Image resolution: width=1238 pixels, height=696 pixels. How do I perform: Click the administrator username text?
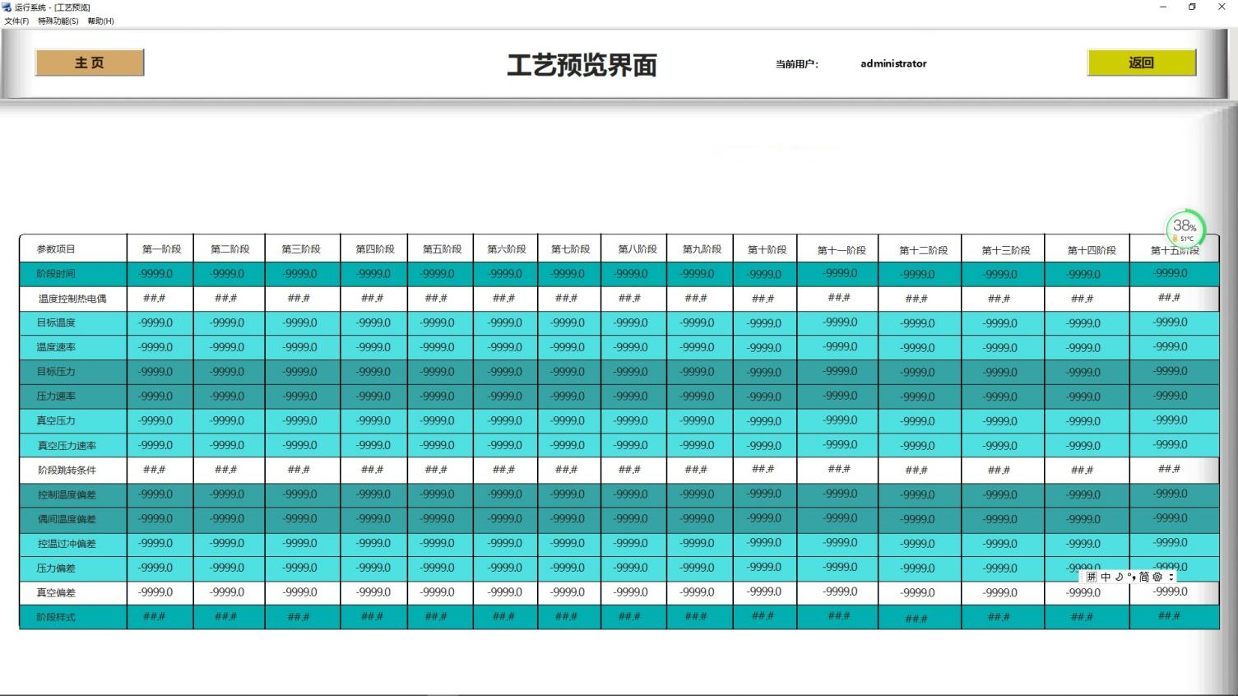pyautogui.click(x=893, y=63)
